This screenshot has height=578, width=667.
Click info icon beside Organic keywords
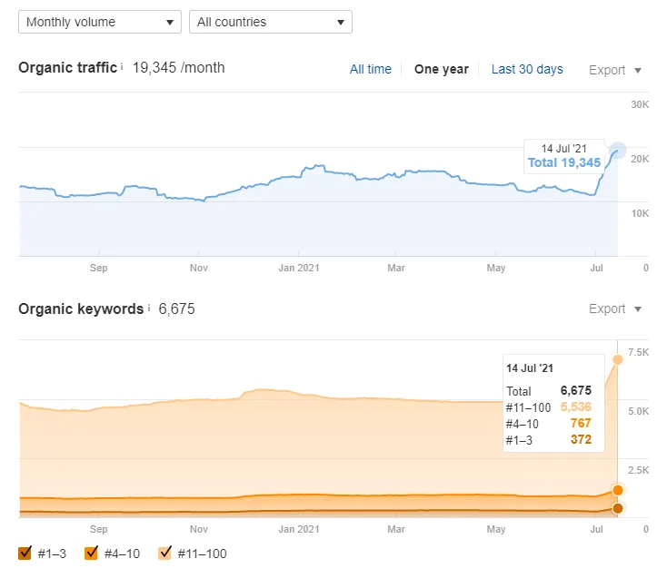[x=149, y=308]
